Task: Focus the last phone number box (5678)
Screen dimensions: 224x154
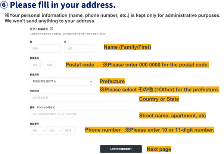Action: click(x=69, y=131)
